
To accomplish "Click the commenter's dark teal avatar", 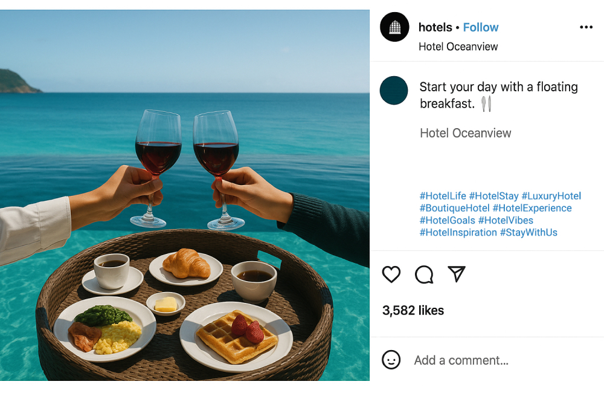I will click(x=394, y=91).
